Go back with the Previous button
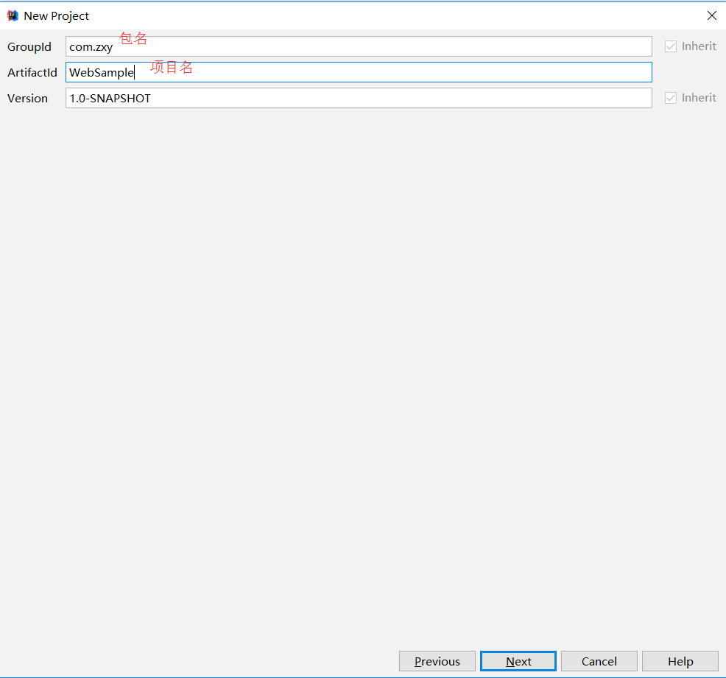This screenshot has height=678, width=726. (437, 661)
